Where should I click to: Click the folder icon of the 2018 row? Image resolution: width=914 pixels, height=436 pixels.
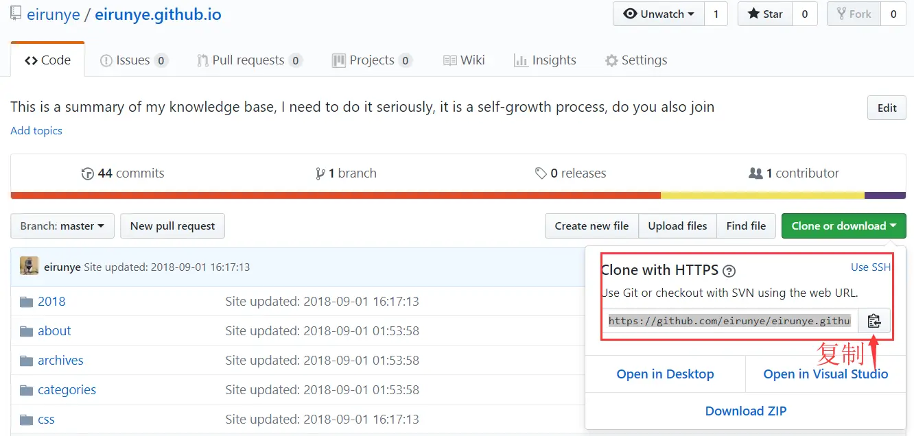click(27, 302)
